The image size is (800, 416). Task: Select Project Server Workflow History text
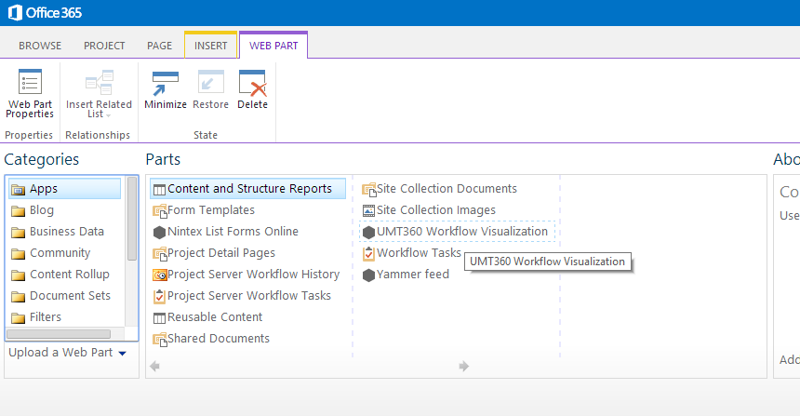pos(254,275)
